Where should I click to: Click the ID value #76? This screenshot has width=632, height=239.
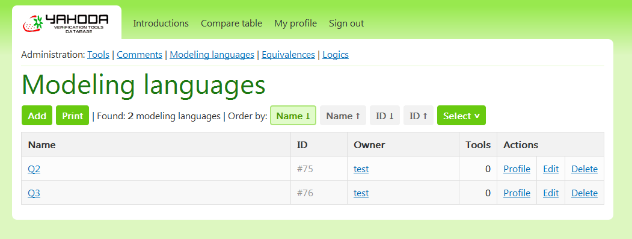click(305, 193)
